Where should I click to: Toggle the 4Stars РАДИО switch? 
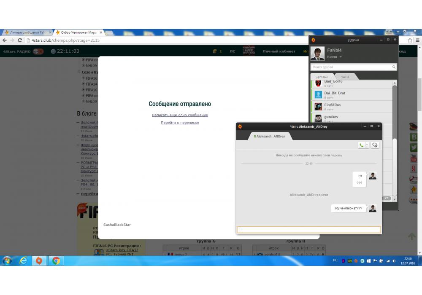38,51
